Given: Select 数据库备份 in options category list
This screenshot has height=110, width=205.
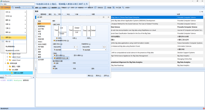Looking at the screenshot, I should point(42,26).
